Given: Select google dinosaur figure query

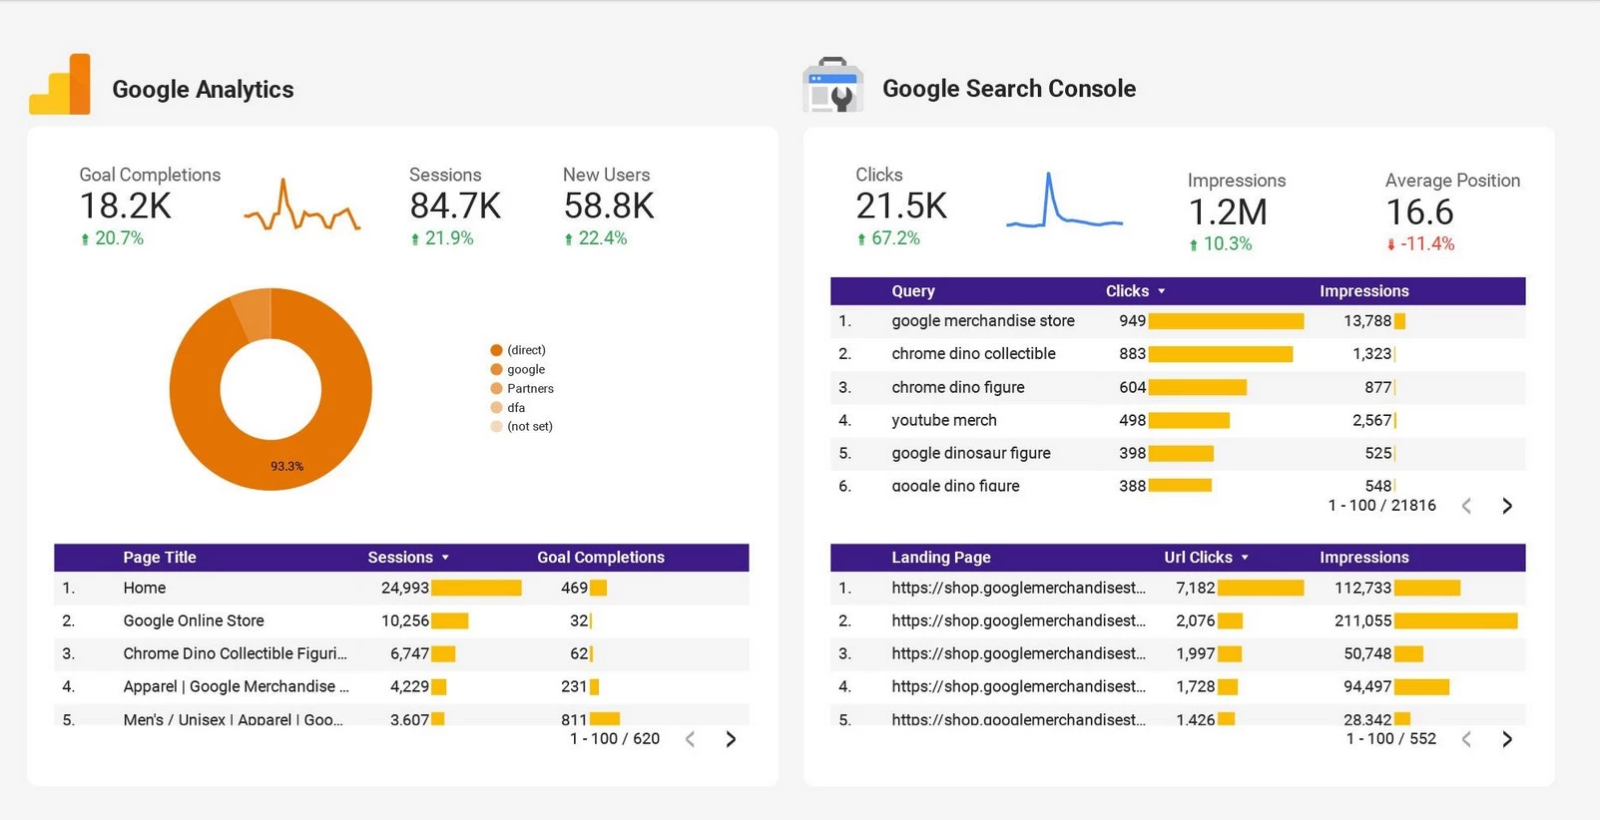Looking at the screenshot, I should [x=971, y=453].
